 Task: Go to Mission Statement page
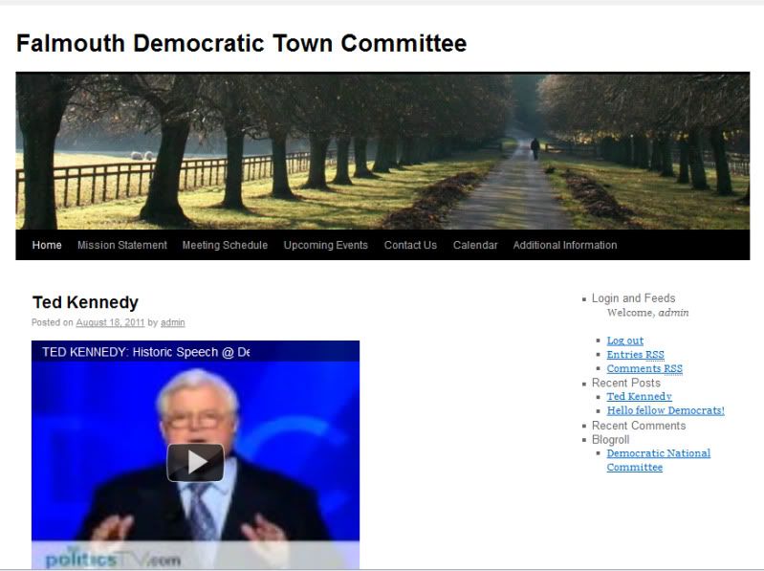click(121, 246)
